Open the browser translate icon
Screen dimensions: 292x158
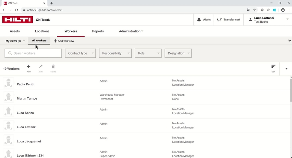(x=248, y=10)
